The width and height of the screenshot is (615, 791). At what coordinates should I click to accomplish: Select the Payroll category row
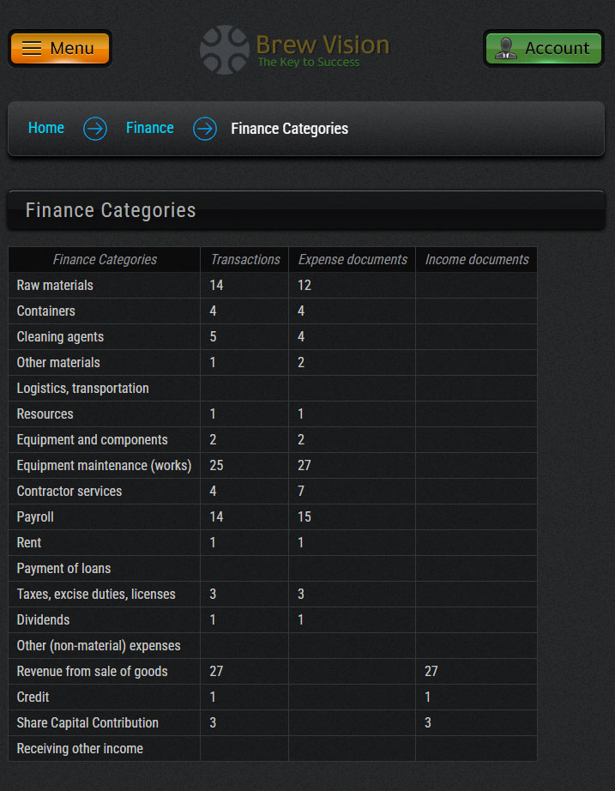(x=35, y=516)
